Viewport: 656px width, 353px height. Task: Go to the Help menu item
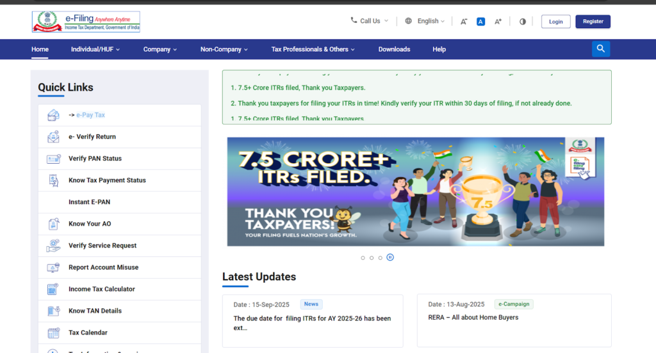439,49
